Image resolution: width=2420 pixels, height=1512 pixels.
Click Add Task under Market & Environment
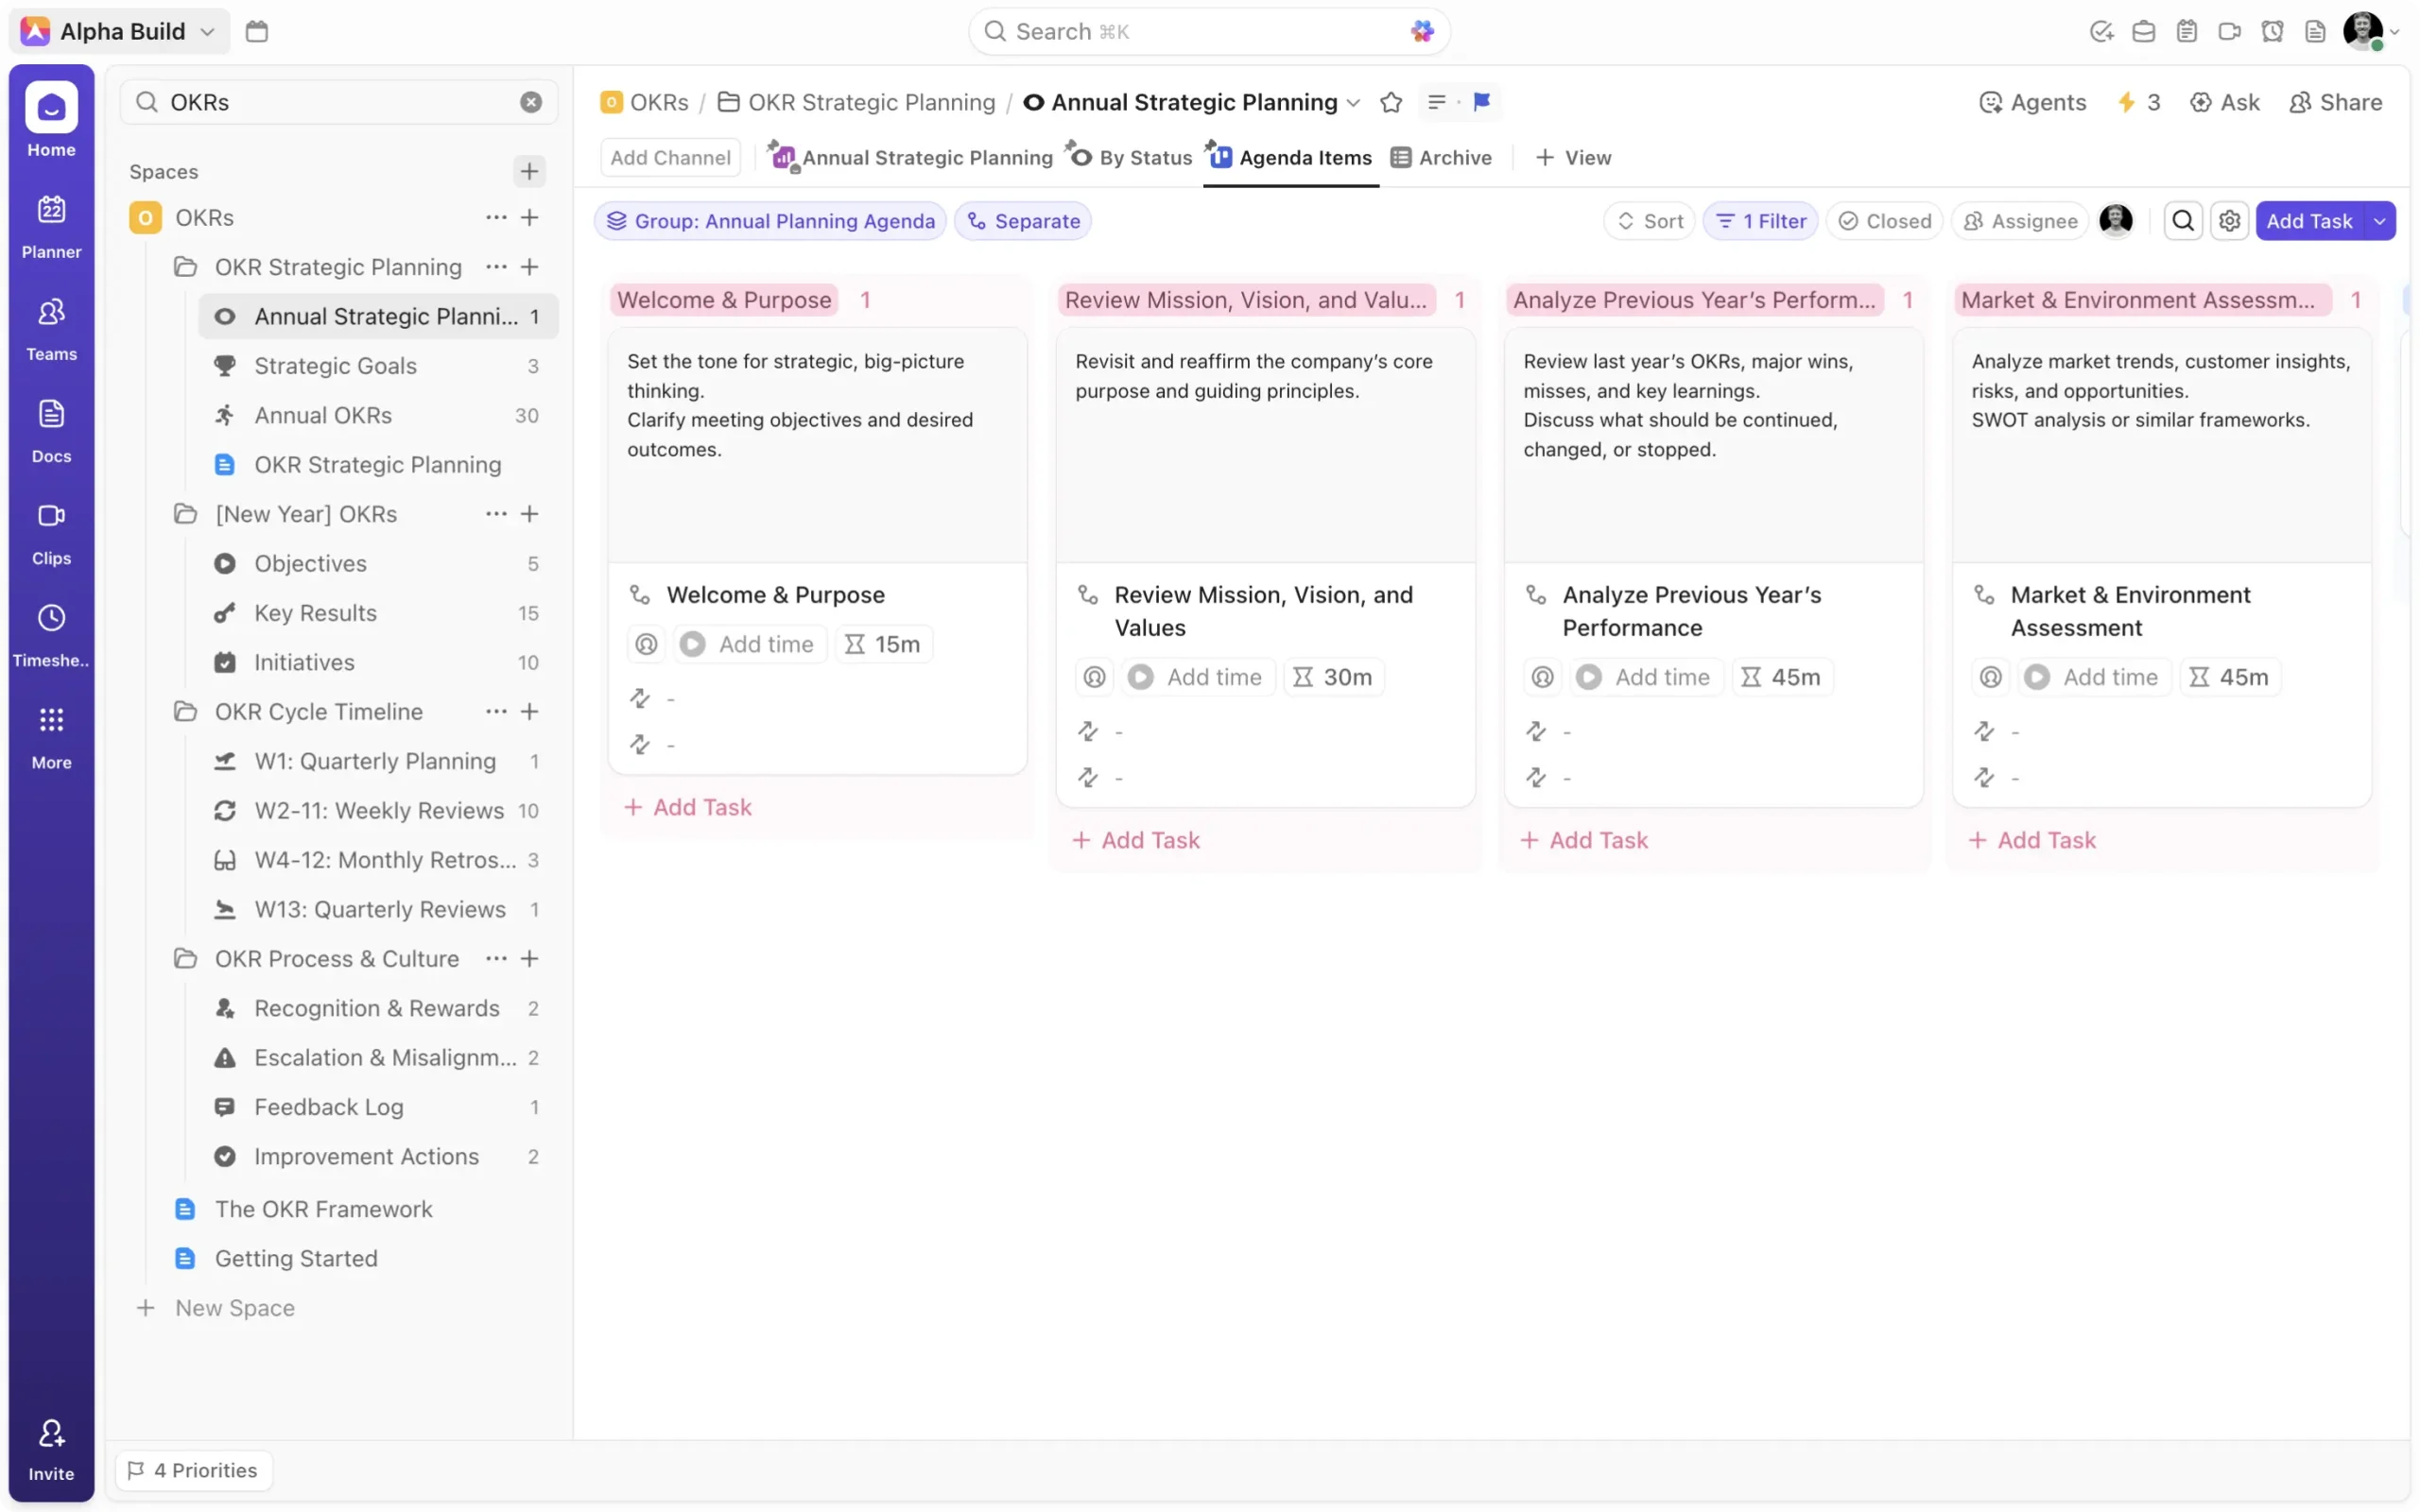(2032, 840)
